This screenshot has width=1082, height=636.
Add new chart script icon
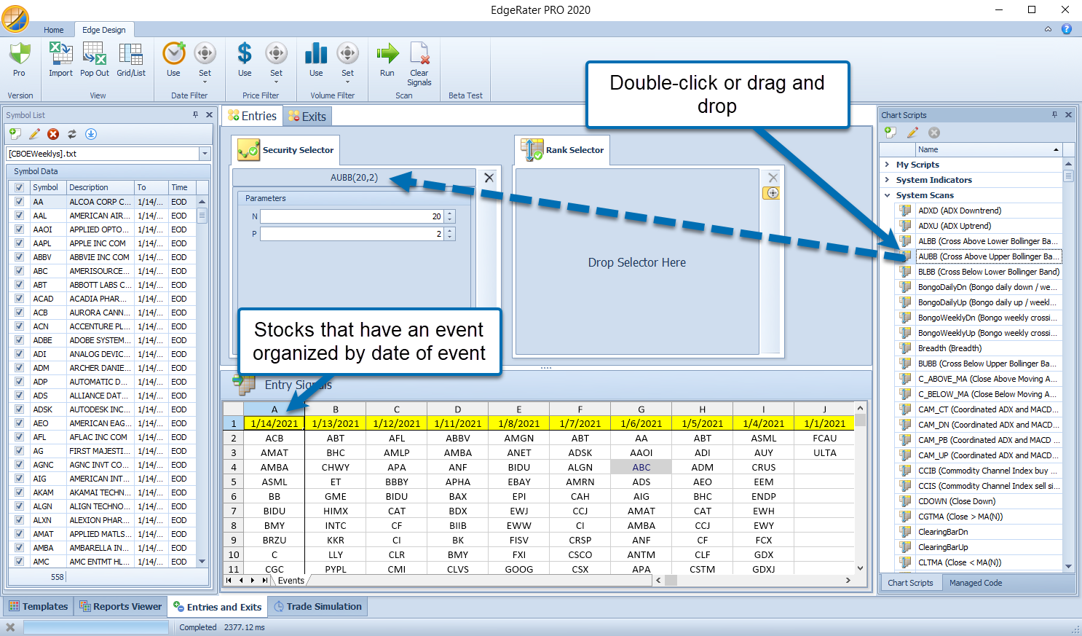[x=891, y=133]
